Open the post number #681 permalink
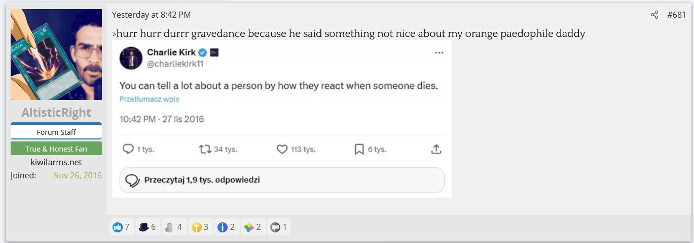Image resolution: width=694 pixels, height=243 pixels. click(676, 15)
